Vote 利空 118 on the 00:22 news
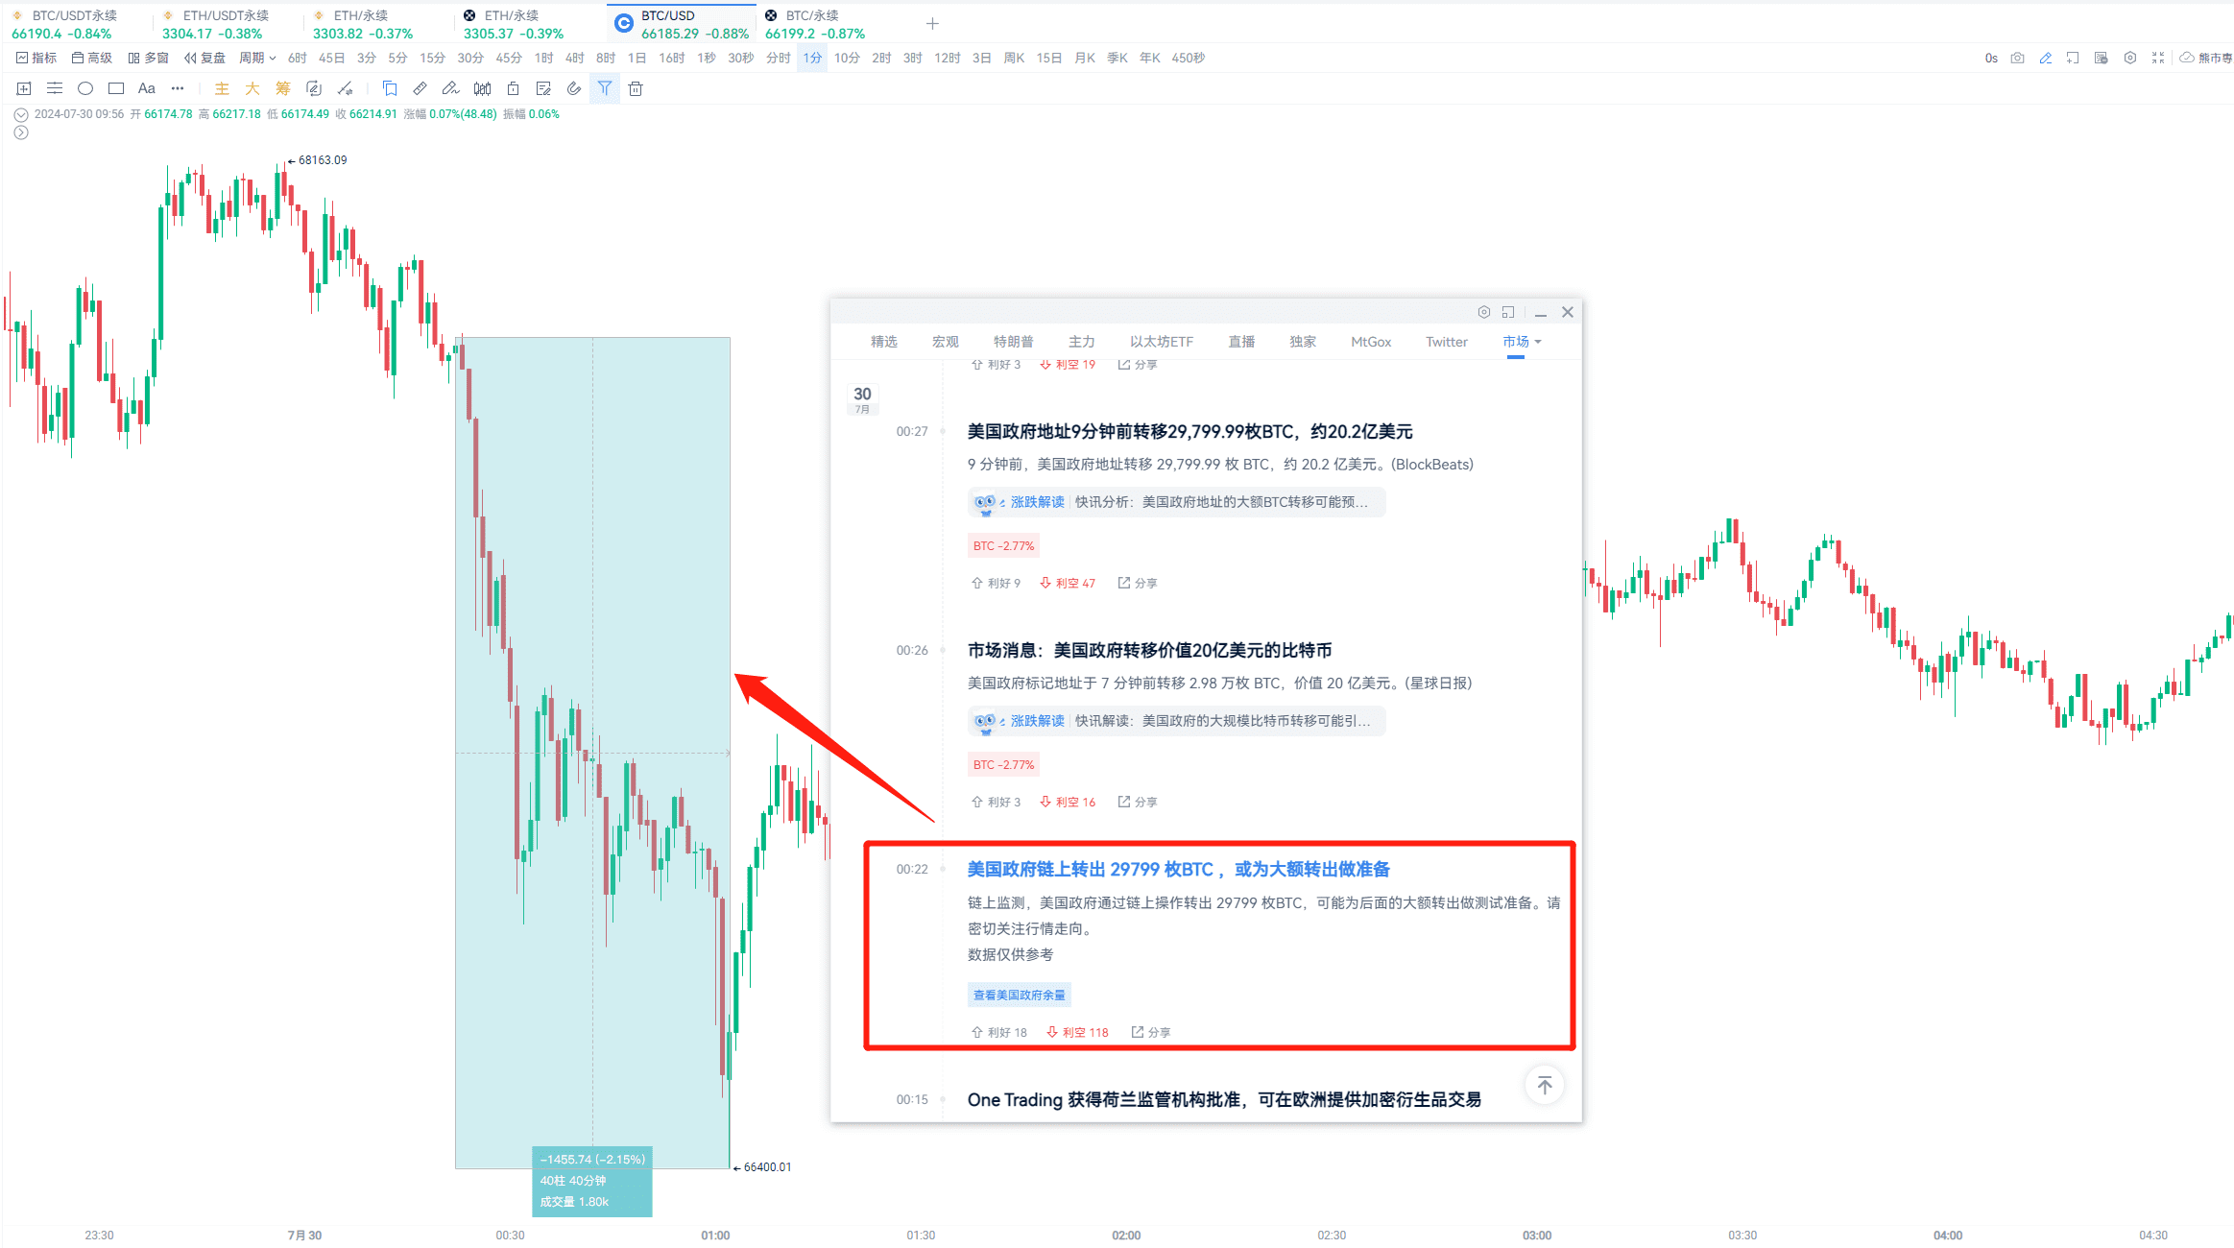Image resolution: width=2234 pixels, height=1248 pixels. pyautogui.click(x=1077, y=1033)
